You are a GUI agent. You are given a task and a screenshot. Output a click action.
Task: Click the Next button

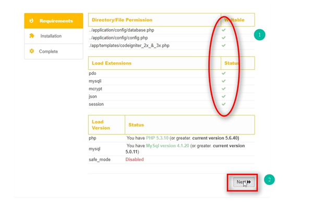(x=244, y=182)
